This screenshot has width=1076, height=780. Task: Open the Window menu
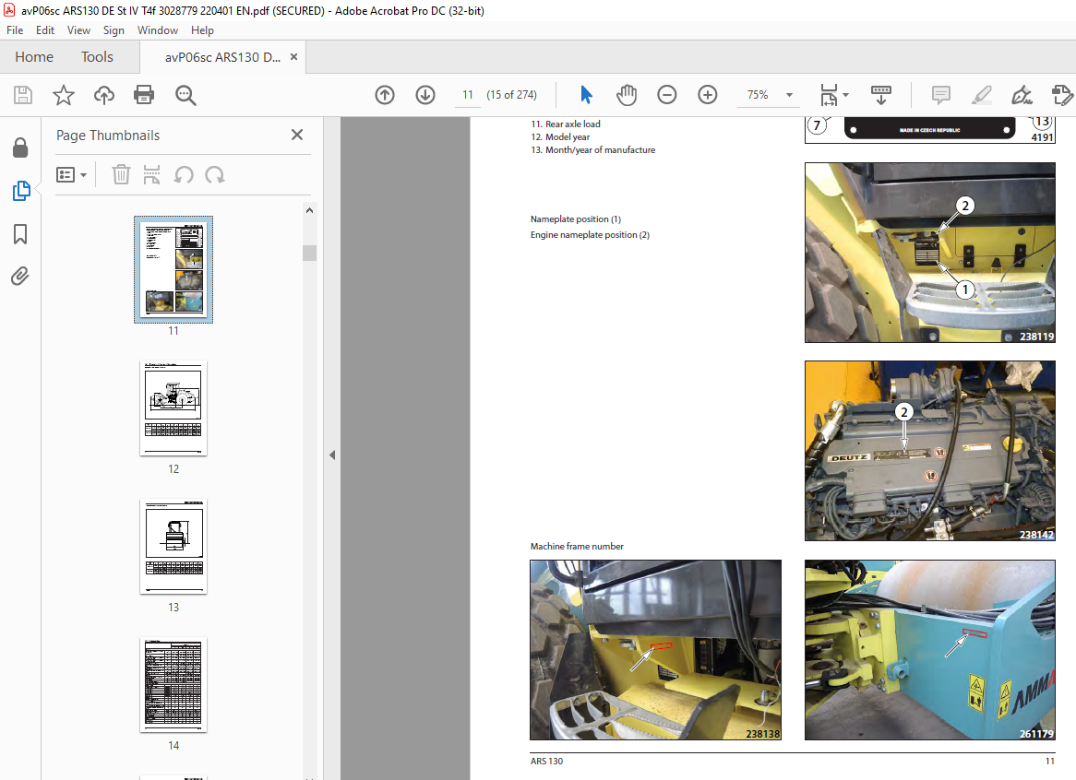tap(157, 30)
